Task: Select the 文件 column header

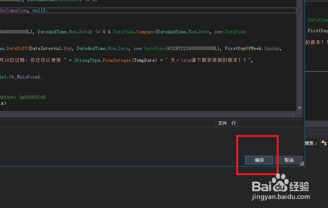Action: (x=222, y=123)
